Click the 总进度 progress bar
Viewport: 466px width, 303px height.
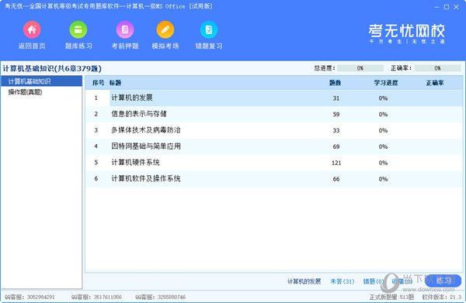tap(360, 68)
